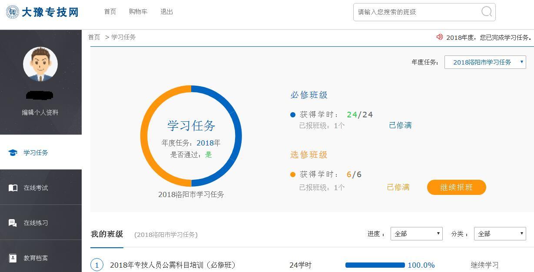The width and height of the screenshot is (534, 272).
Task: Expand the 分类 filter dropdown
Action: point(500,233)
